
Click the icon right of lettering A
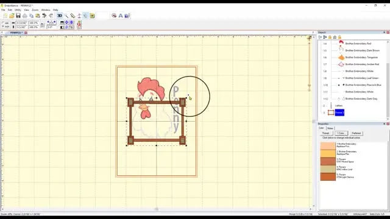click(x=127, y=16)
